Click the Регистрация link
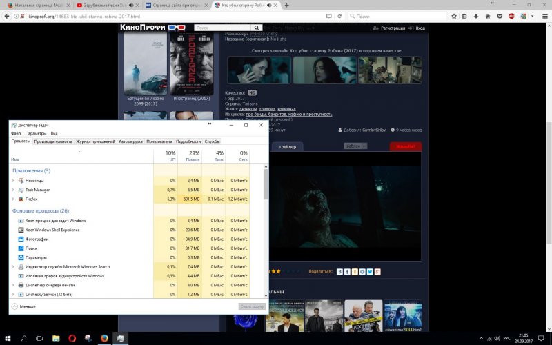The height and width of the screenshot is (345, 552). (391, 28)
